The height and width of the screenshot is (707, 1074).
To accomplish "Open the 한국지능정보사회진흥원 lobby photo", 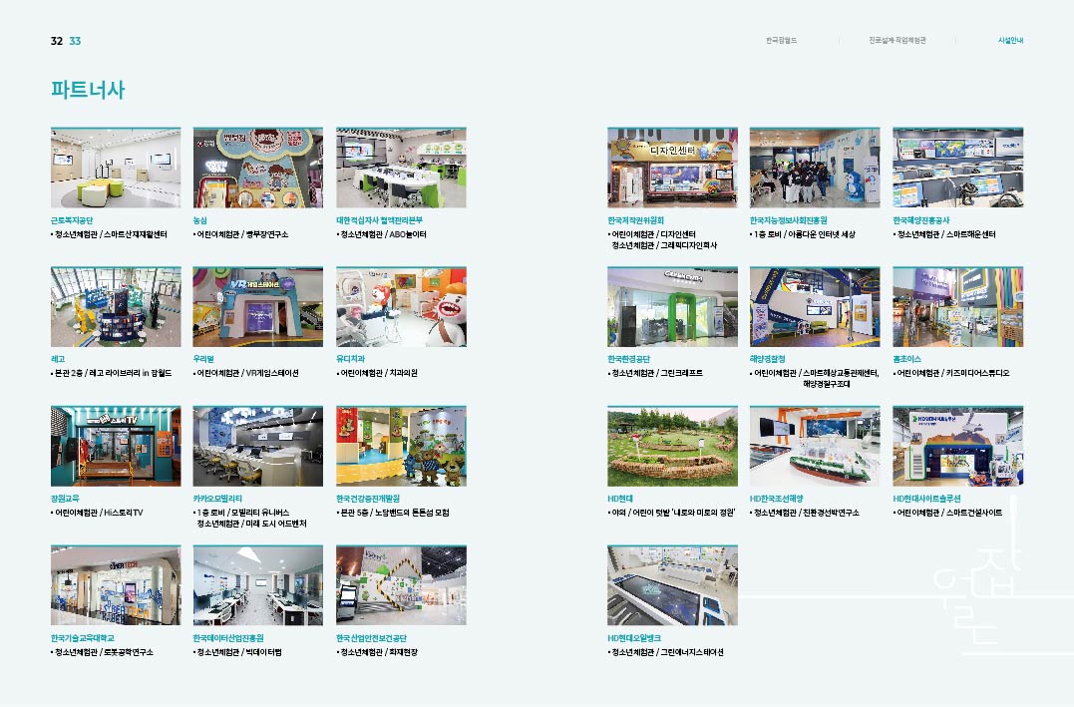I will [x=815, y=168].
